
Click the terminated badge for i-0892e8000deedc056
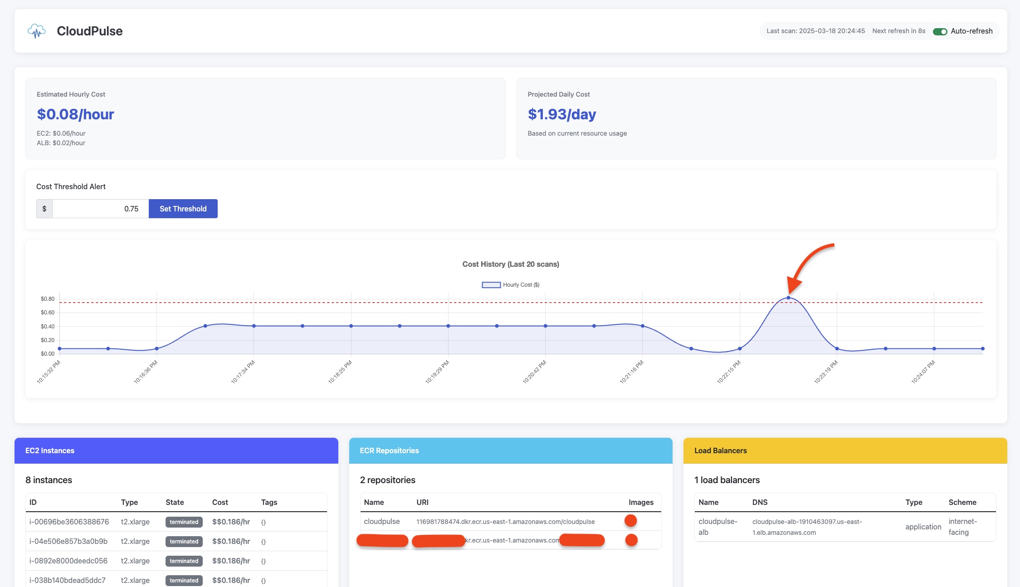(x=184, y=561)
